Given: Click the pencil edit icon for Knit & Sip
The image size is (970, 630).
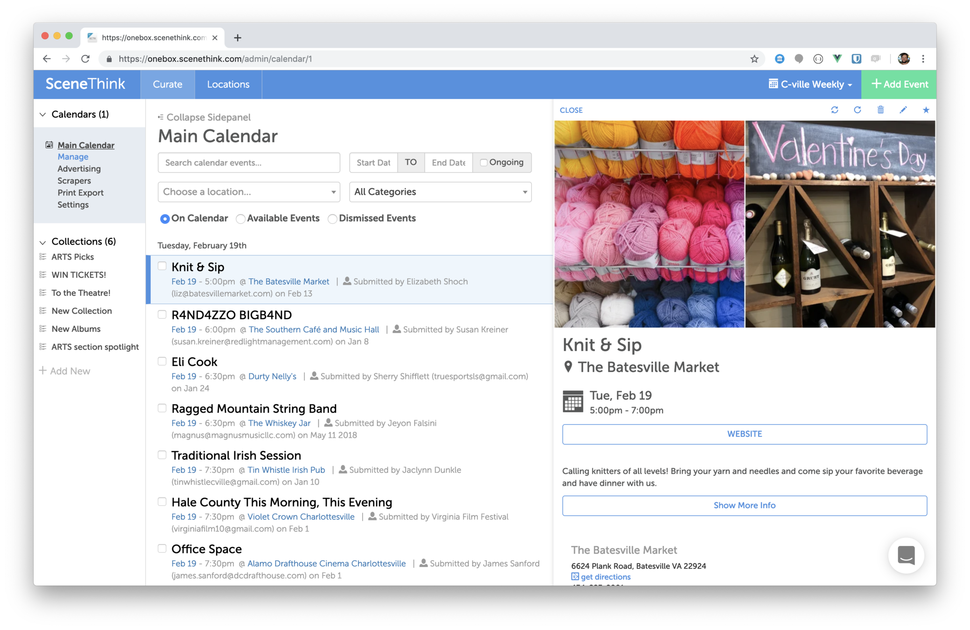Looking at the screenshot, I should coord(903,110).
